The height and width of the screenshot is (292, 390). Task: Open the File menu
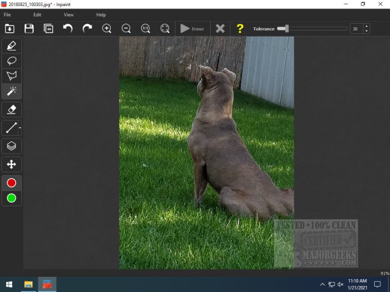(7, 15)
